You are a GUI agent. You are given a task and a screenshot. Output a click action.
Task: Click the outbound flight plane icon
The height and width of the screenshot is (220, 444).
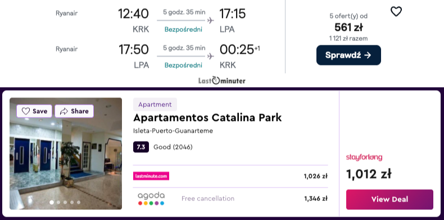(x=210, y=20)
